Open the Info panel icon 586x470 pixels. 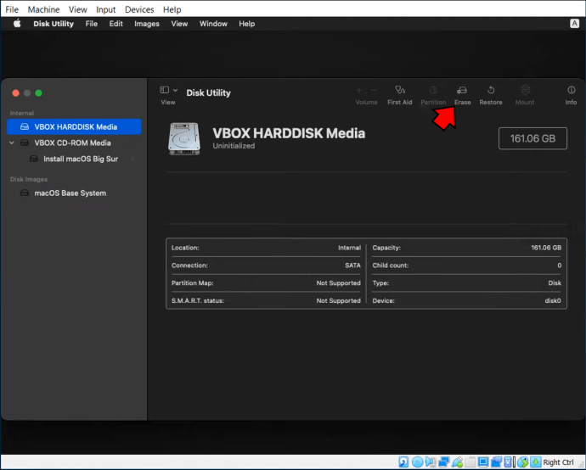(x=571, y=90)
